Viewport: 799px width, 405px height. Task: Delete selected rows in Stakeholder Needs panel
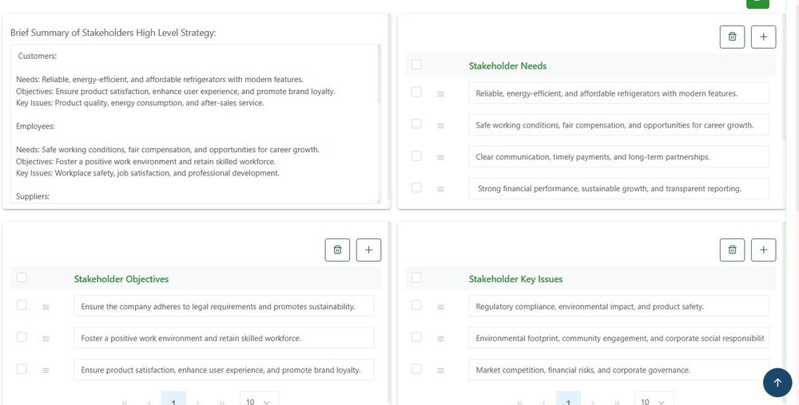point(732,37)
